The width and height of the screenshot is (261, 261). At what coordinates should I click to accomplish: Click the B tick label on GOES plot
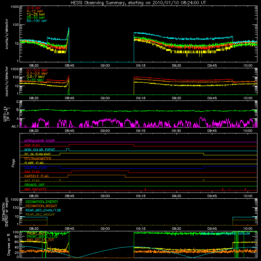click(17, 110)
